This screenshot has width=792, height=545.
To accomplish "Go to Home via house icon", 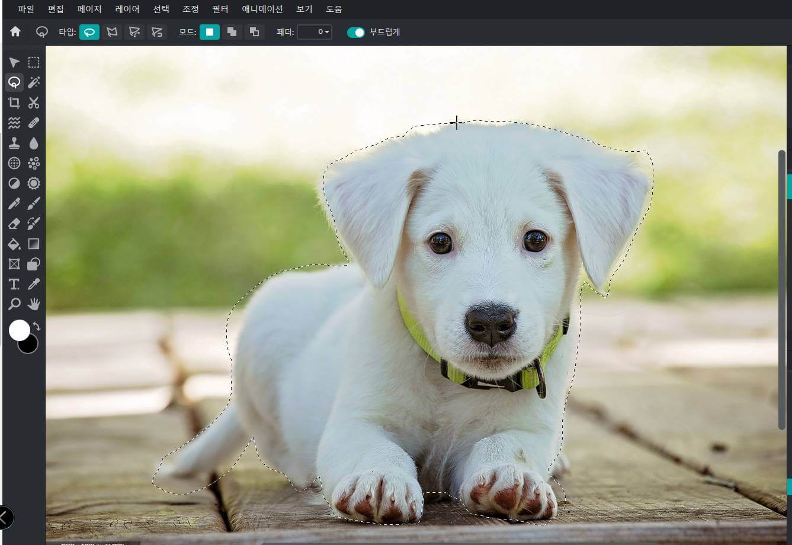I will pyautogui.click(x=15, y=31).
